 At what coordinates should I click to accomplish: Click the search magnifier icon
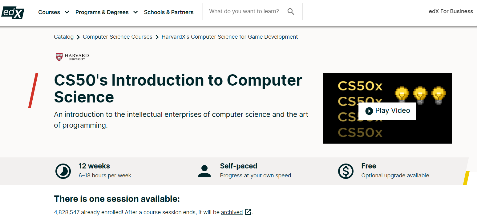click(x=291, y=12)
